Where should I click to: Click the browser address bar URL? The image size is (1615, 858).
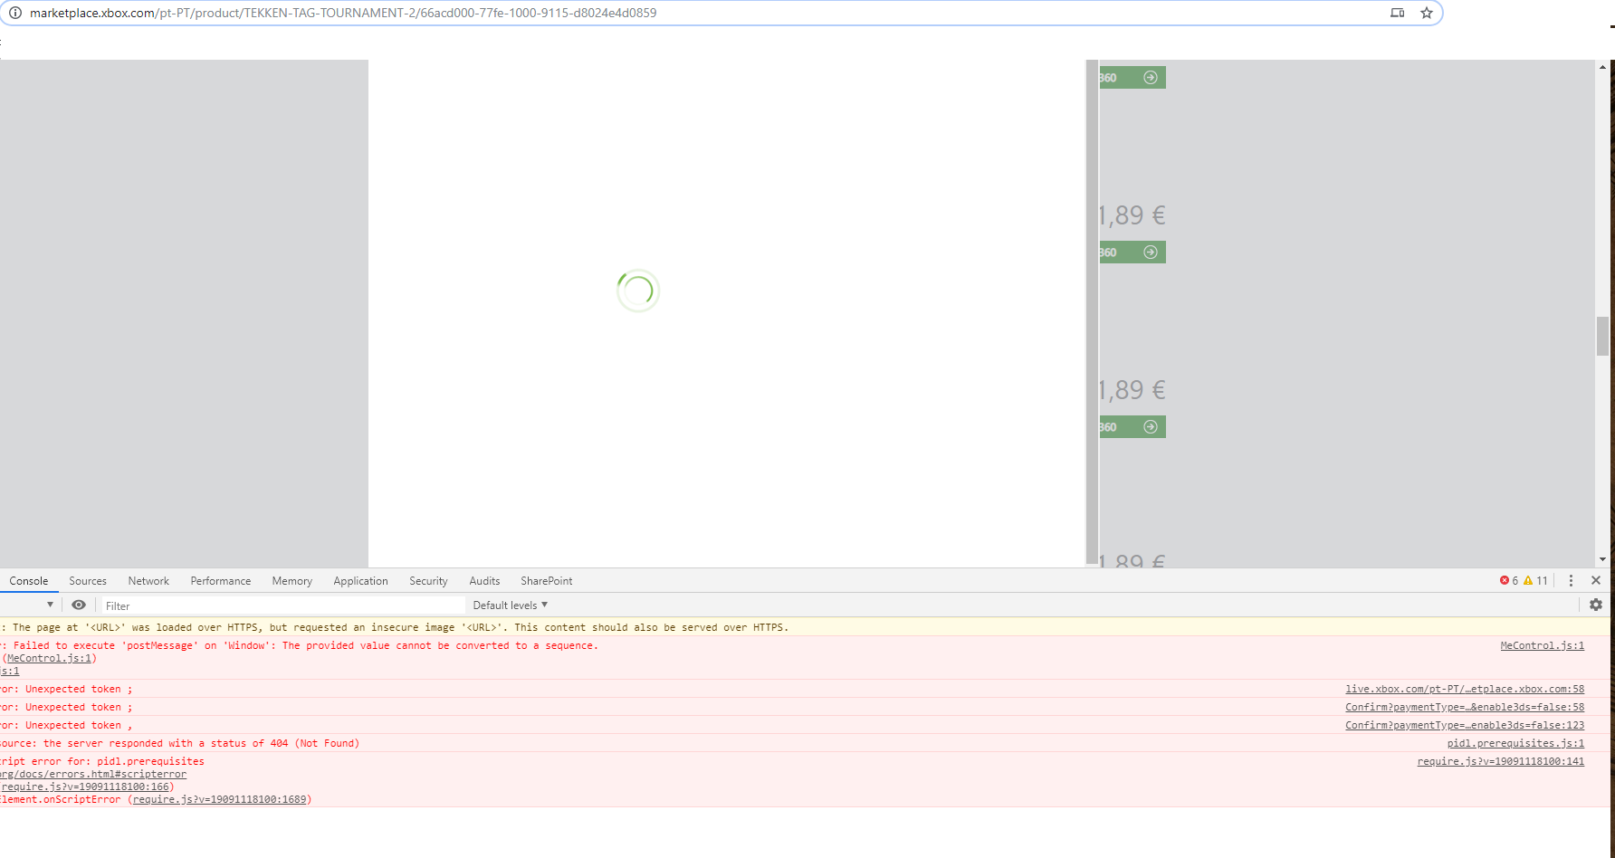pos(343,13)
